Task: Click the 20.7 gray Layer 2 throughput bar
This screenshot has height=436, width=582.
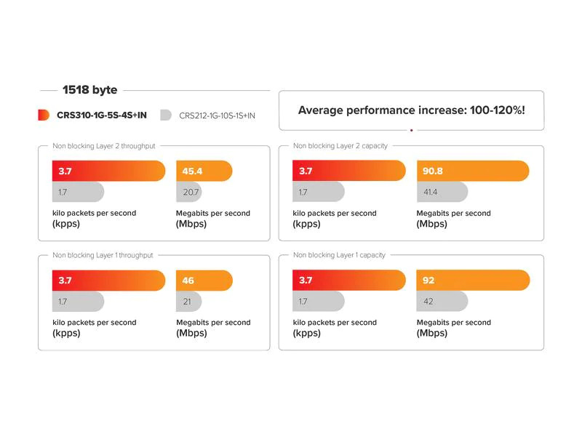Action: point(189,192)
